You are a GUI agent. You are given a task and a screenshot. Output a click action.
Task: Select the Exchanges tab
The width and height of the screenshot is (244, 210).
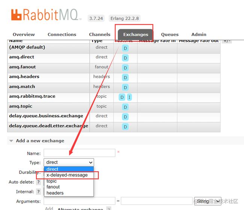[x=136, y=35]
